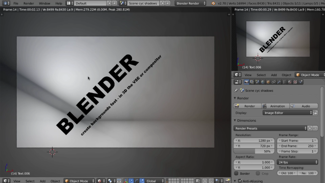Open Object menu in small viewport header

click(286, 75)
